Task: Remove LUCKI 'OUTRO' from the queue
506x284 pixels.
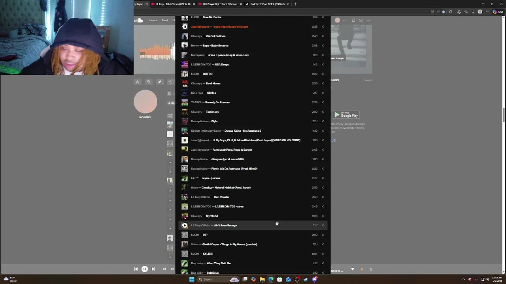Action: 323,74
